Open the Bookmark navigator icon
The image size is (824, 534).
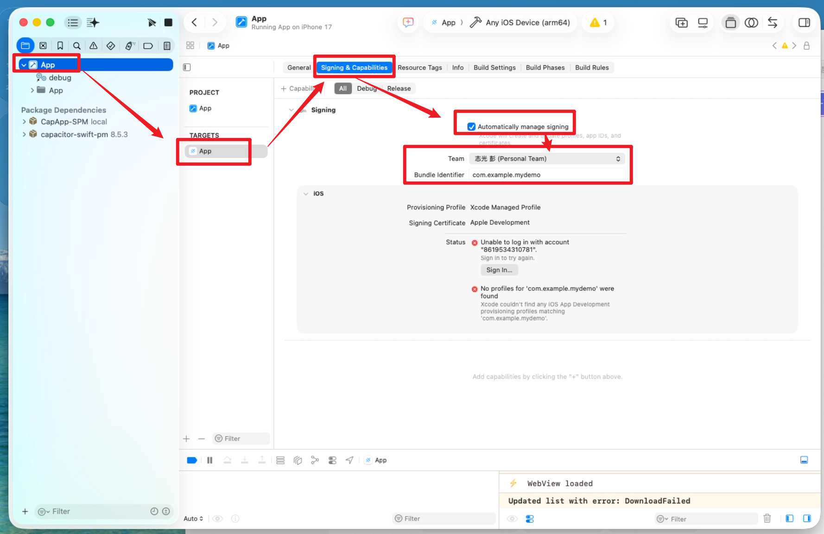click(x=60, y=45)
